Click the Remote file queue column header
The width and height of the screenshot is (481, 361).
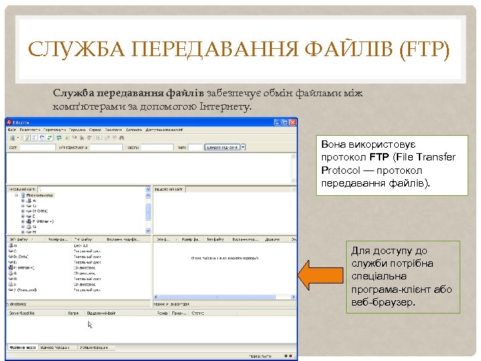pyautogui.click(x=121, y=313)
